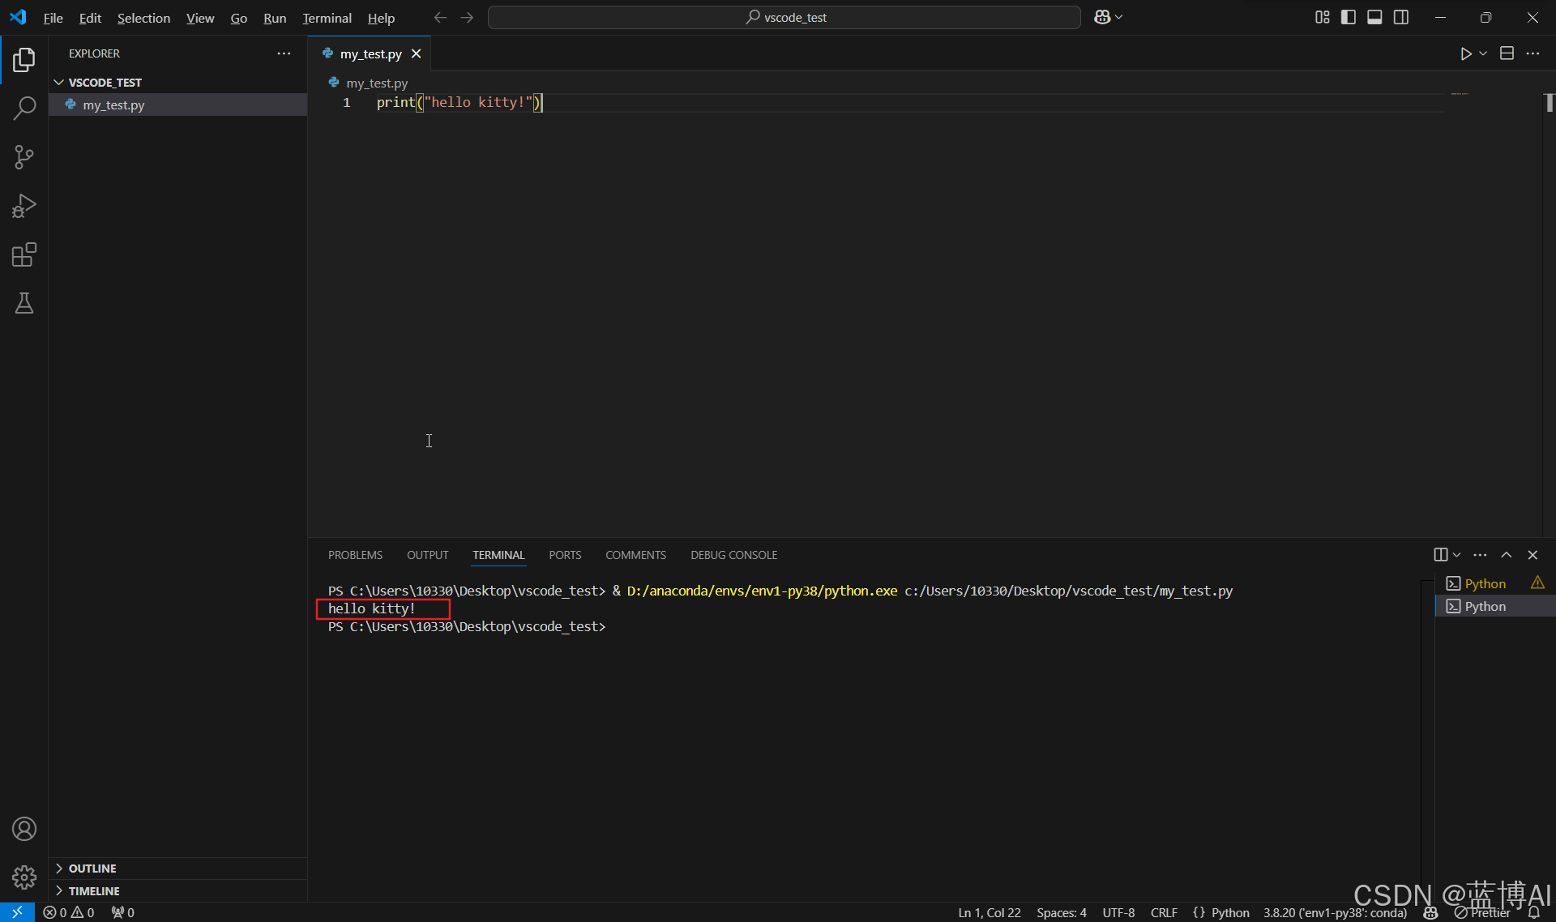Click the CRLF line ending indicator

click(1164, 912)
